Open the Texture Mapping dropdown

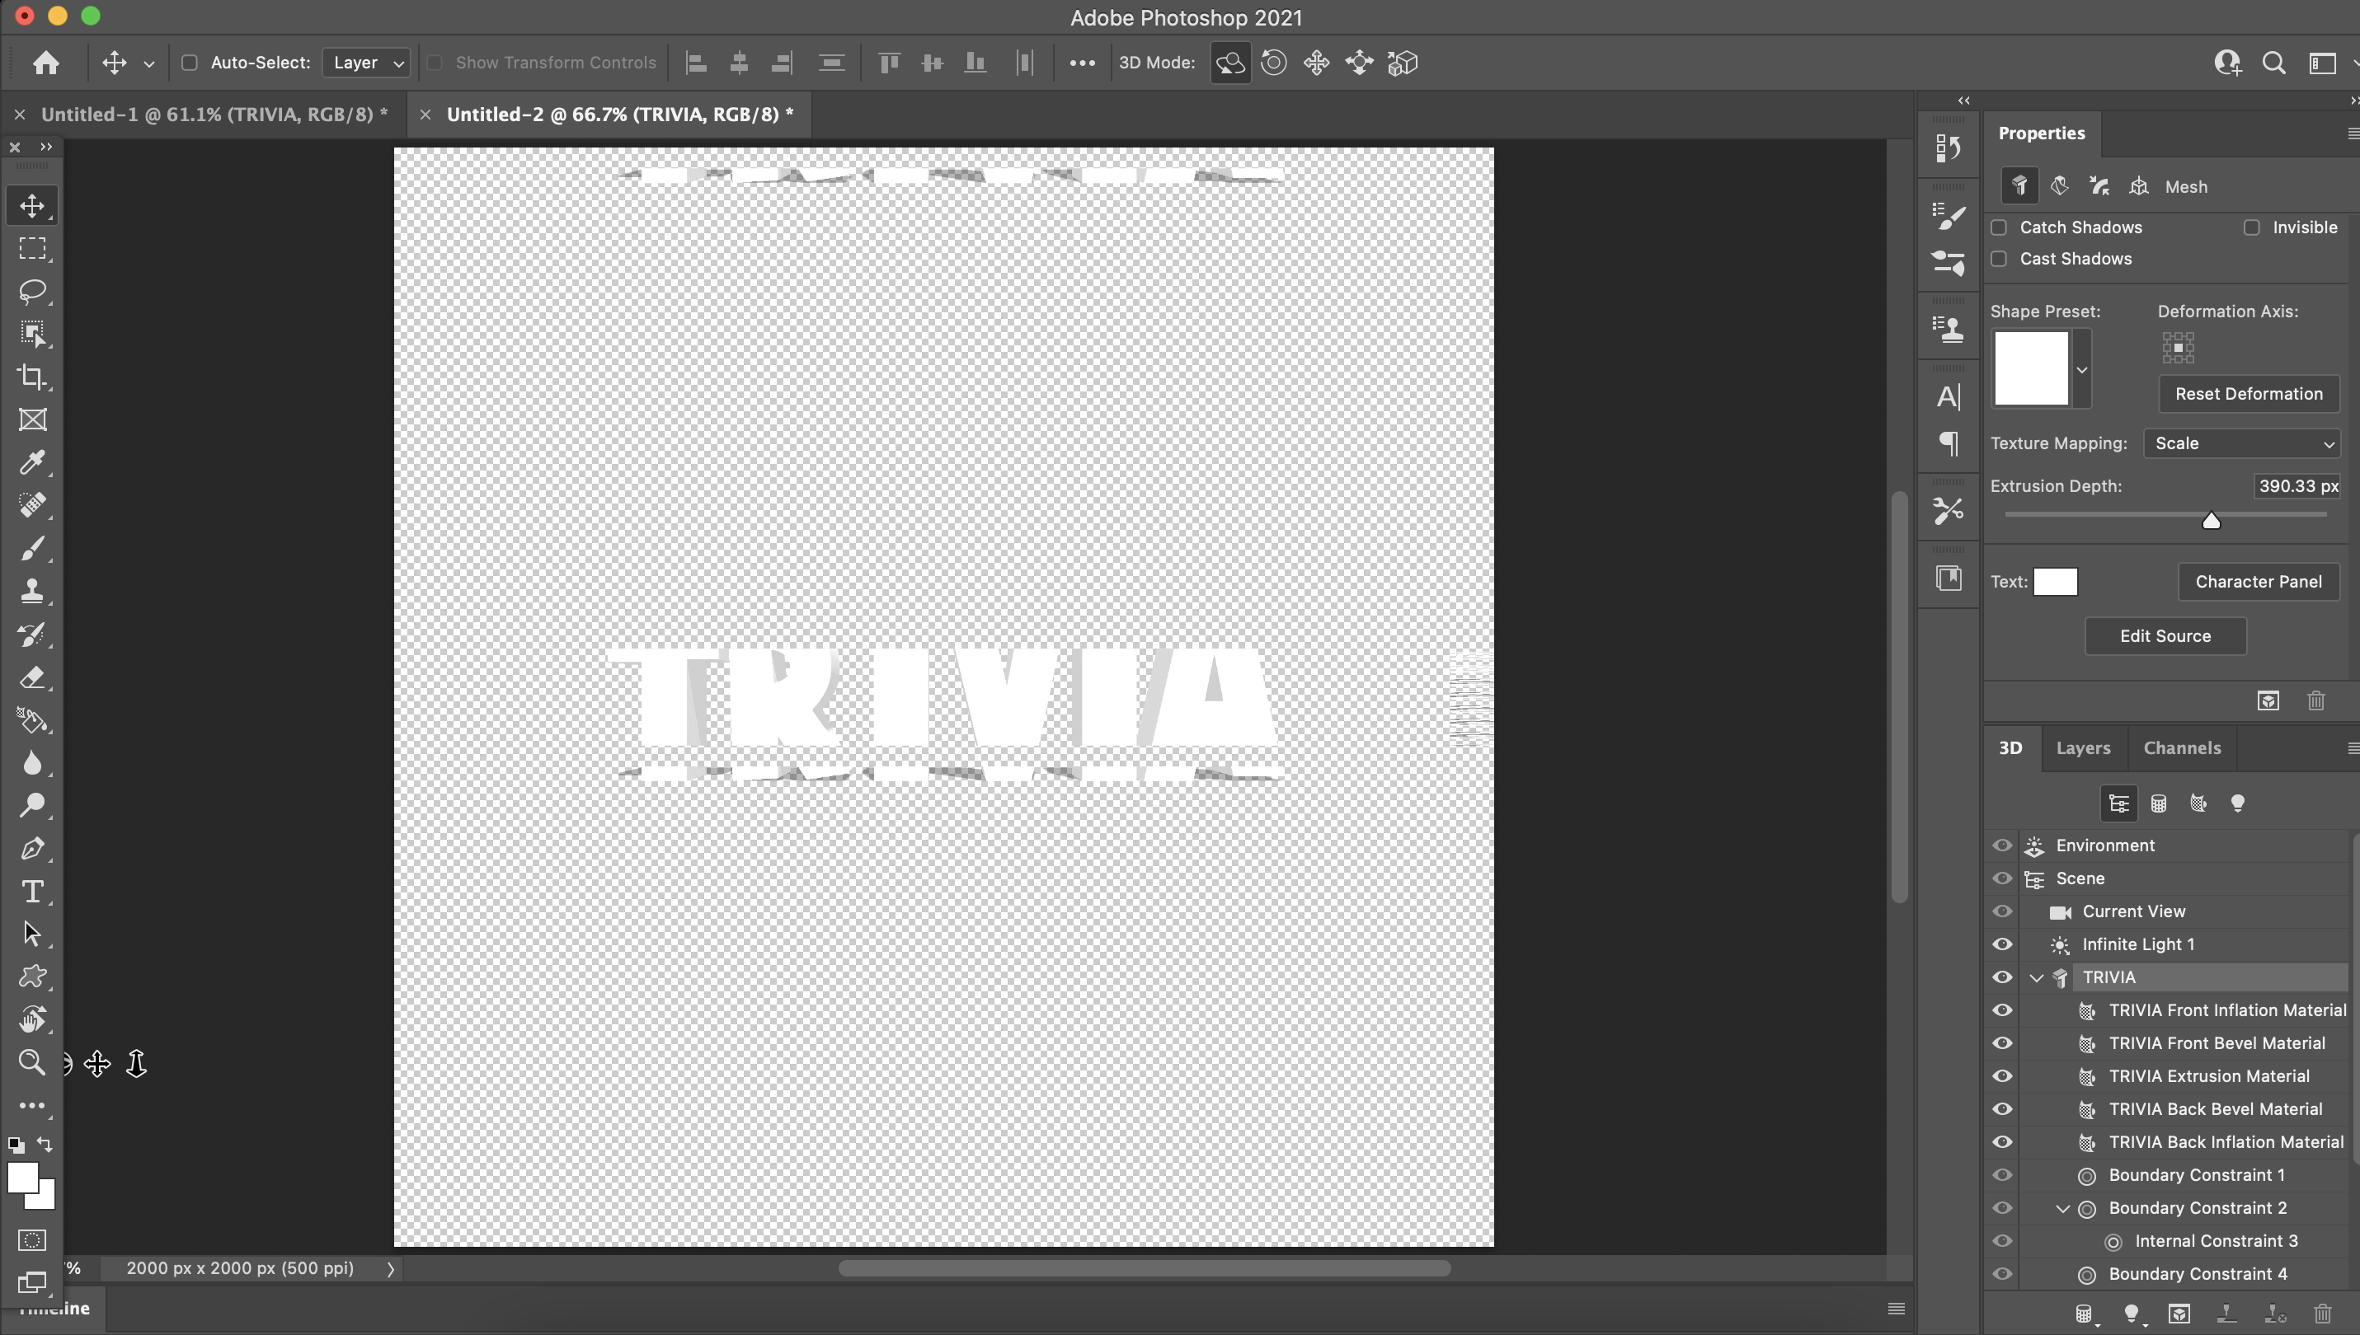2240,443
